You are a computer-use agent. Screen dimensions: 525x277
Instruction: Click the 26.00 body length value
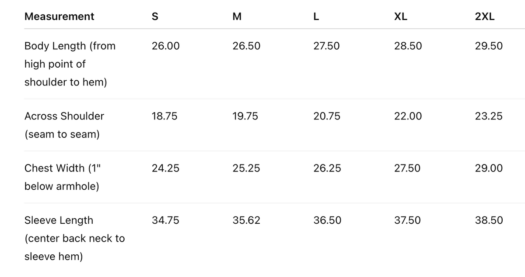pos(165,46)
